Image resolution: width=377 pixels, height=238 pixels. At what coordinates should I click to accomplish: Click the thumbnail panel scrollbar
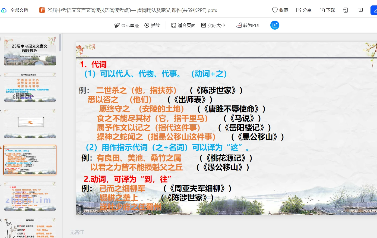coord(60,42)
